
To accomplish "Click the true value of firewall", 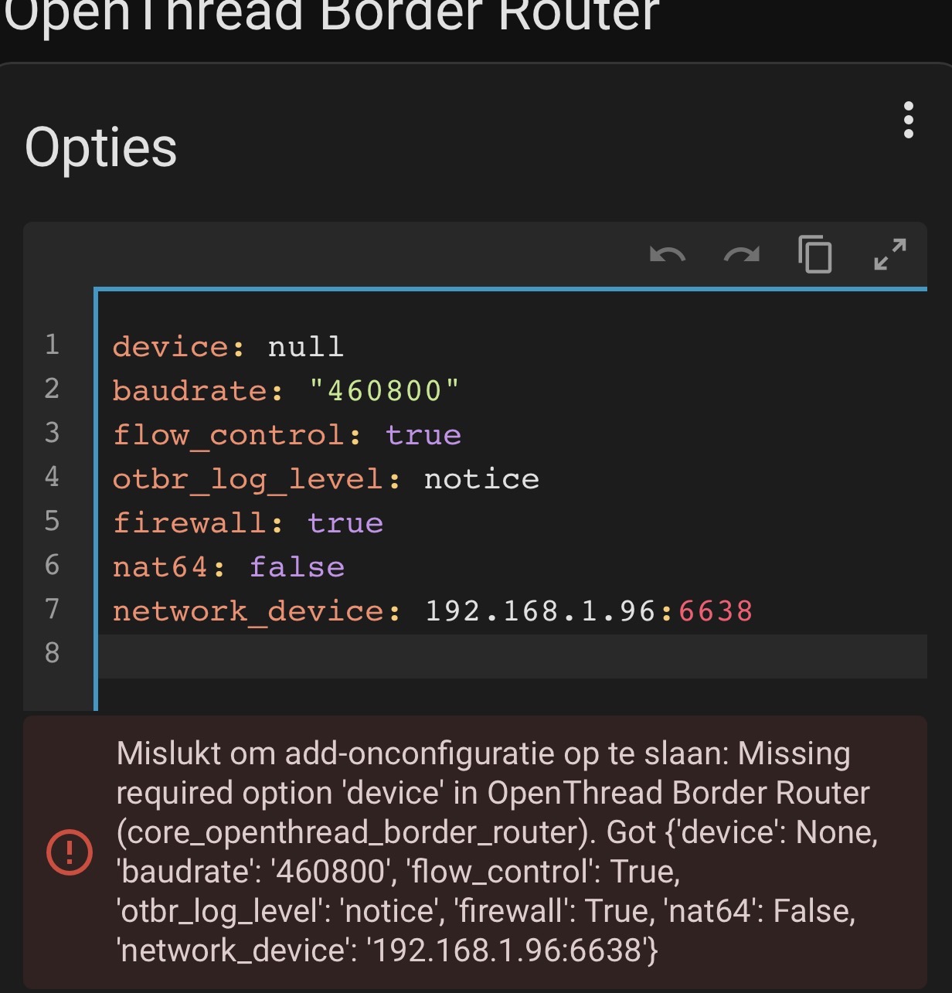I will pos(345,523).
